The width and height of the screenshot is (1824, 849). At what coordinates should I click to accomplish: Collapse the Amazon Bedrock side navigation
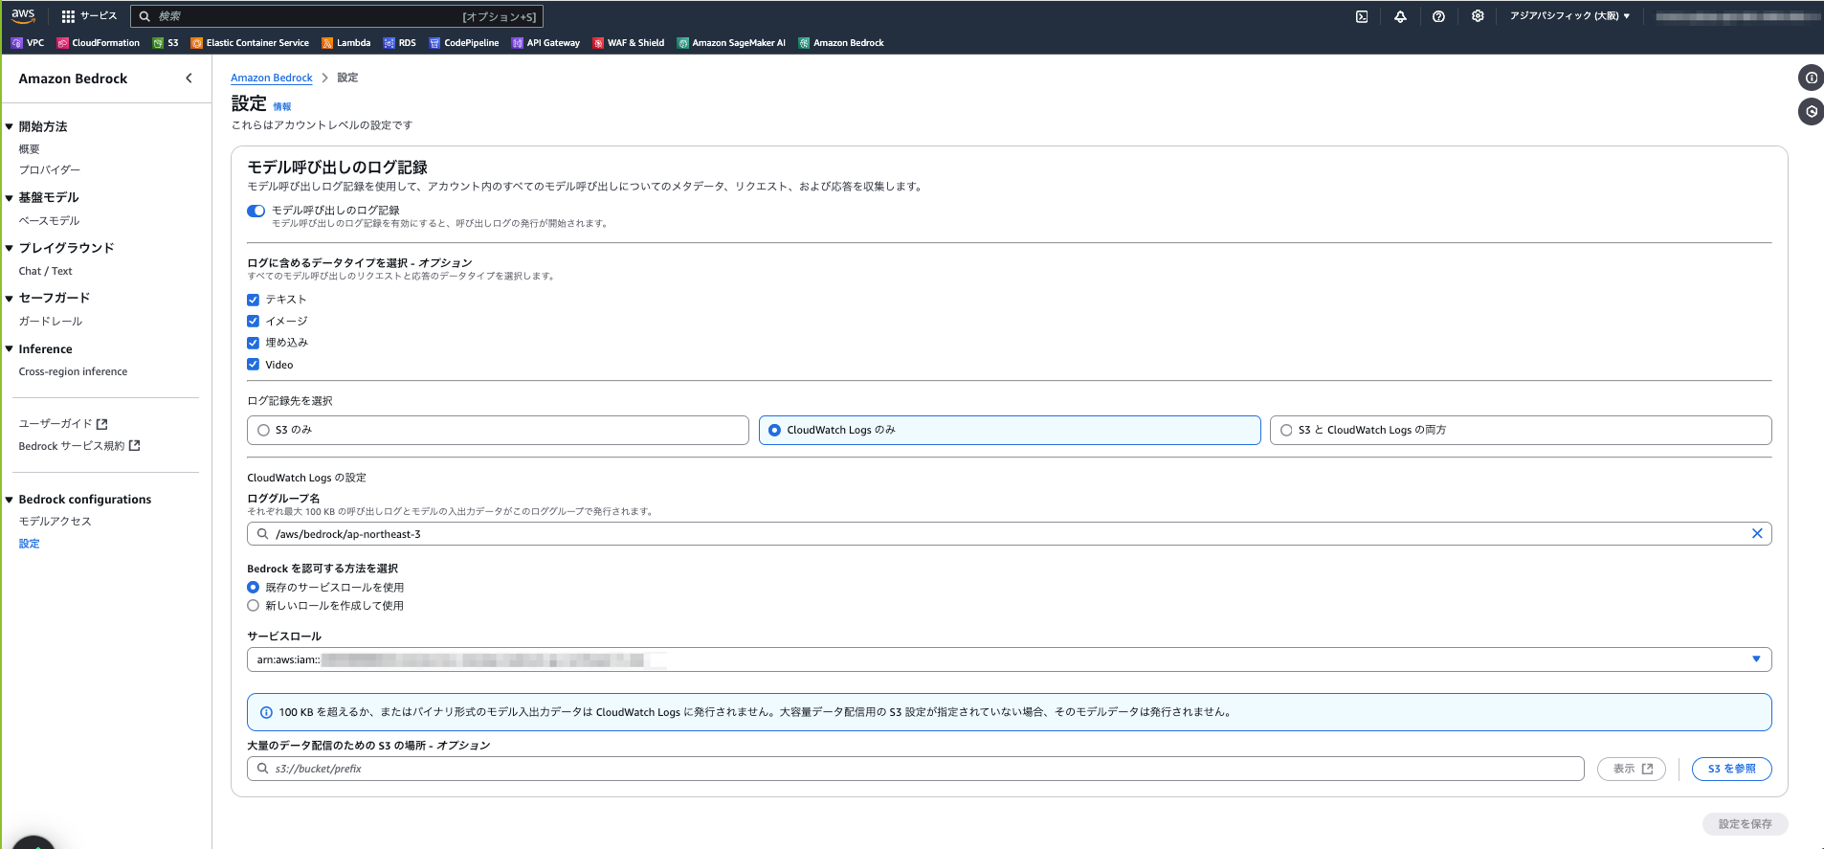coord(189,78)
